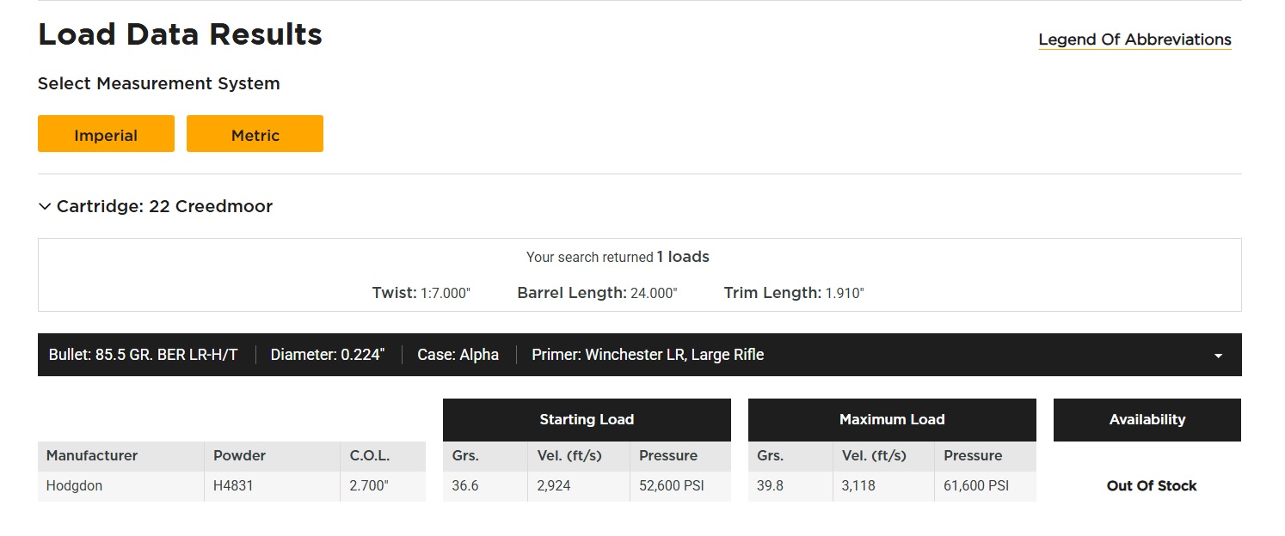
Task: Click the 39.8 maximum grains value
Action: (771, 486)
